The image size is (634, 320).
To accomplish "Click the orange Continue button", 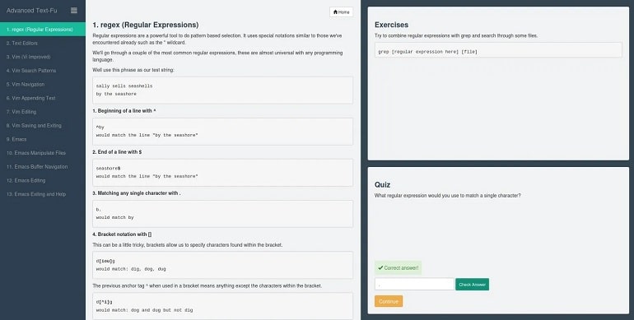I will (389, 301).
